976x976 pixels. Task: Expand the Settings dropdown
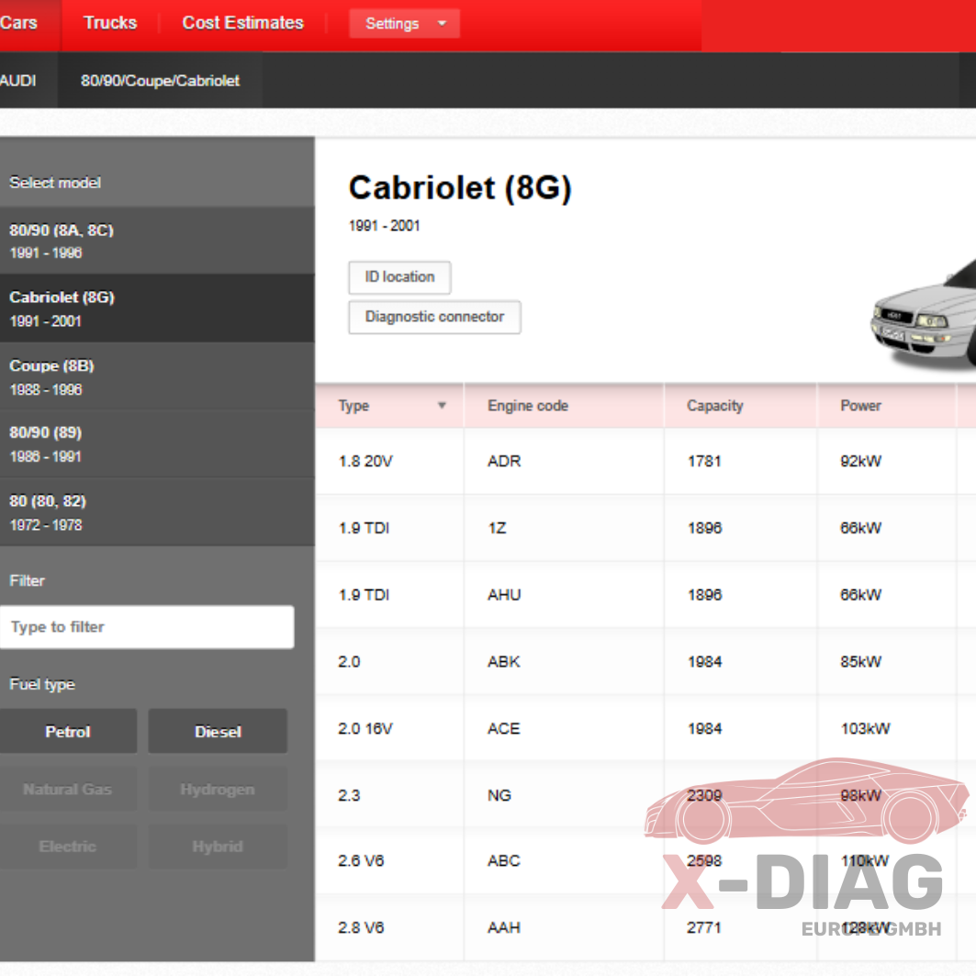405,24
